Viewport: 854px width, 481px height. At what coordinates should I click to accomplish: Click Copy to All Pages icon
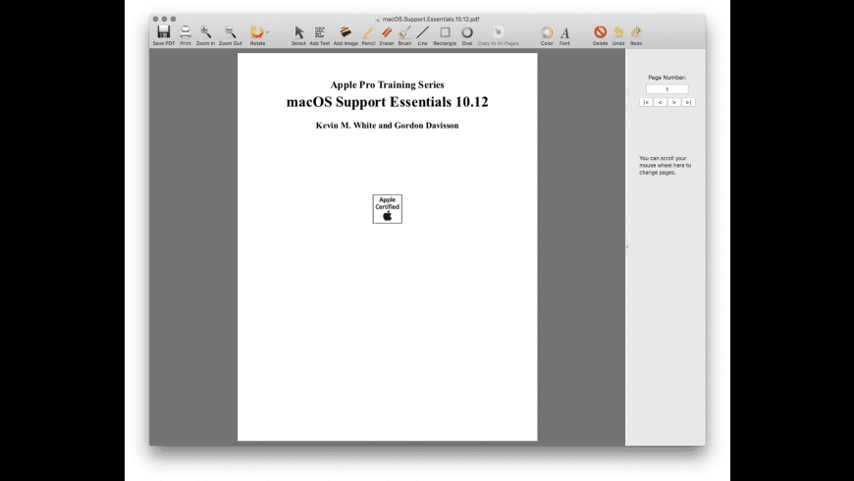498,31
